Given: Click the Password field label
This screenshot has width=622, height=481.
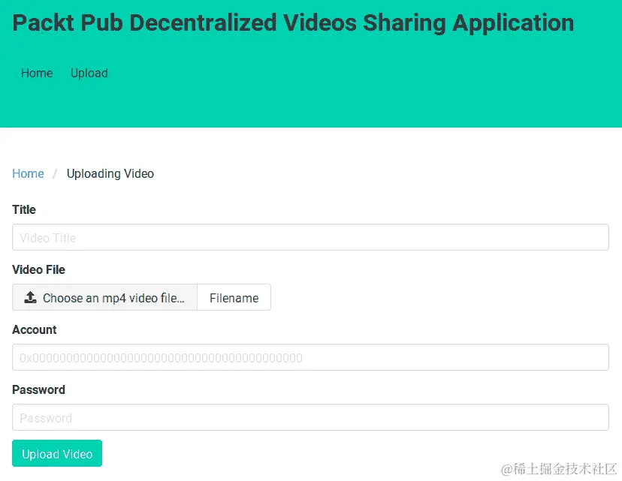Looking at the screenshot, I should click(38, 390).
